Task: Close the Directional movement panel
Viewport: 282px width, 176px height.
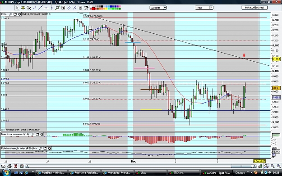Action: coord(42,134)
